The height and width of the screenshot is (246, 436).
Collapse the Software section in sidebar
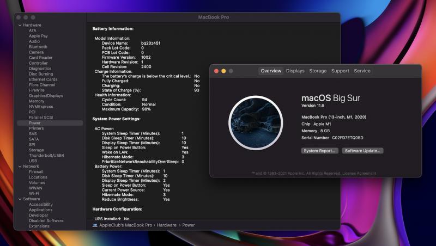[20, 199]
